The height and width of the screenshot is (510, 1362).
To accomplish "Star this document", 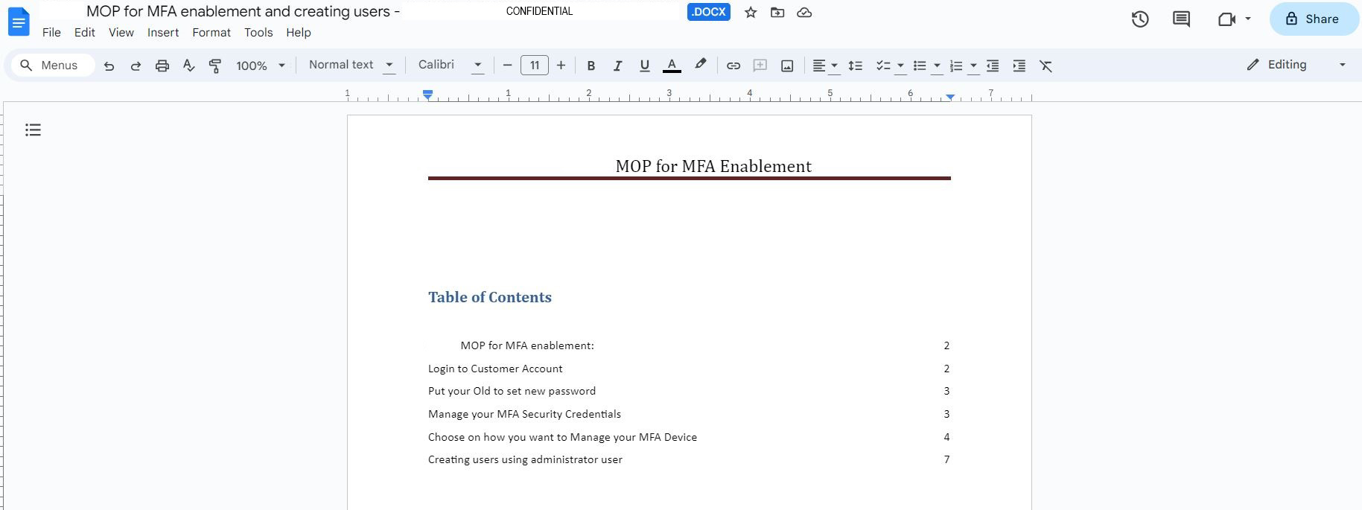I will (x=751, y=13).
